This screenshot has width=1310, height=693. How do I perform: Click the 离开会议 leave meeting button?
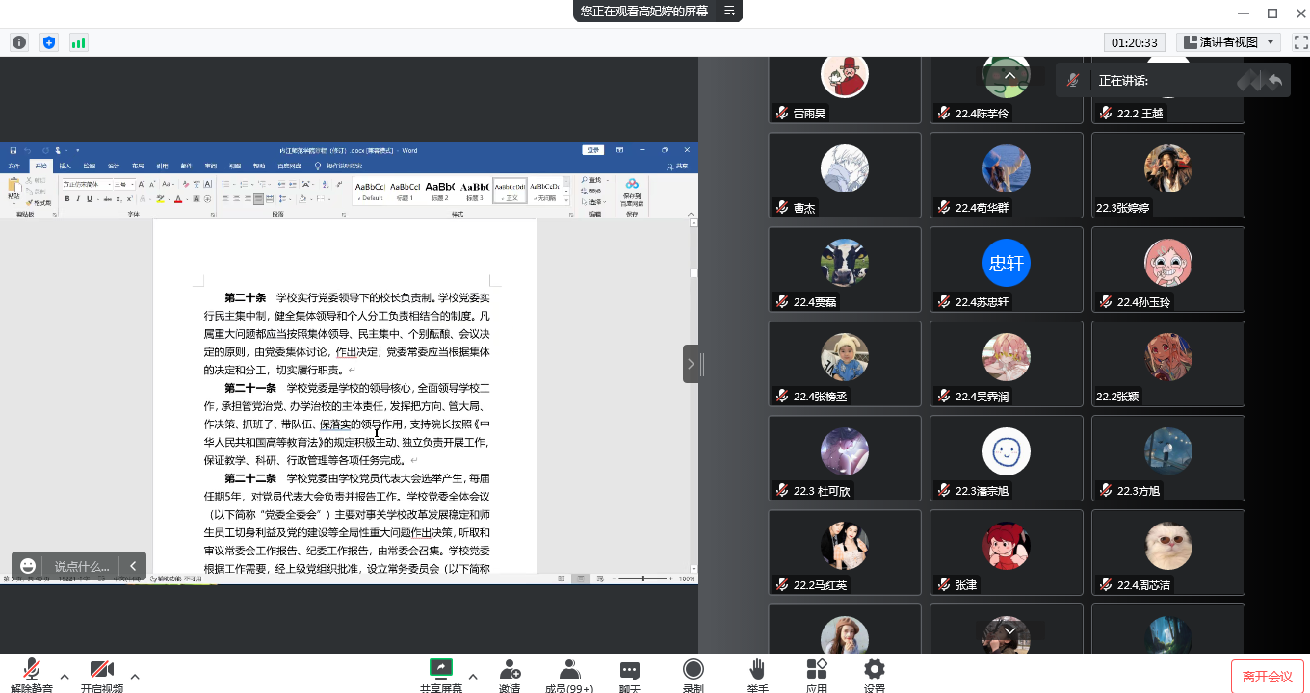click(x=1267, y=677)
